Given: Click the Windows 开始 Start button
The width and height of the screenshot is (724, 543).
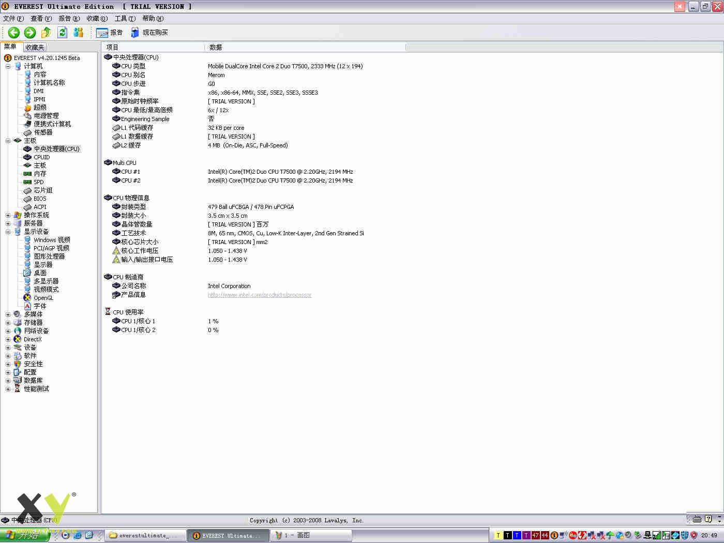Looking at the screenshot, I should point(25,535).
